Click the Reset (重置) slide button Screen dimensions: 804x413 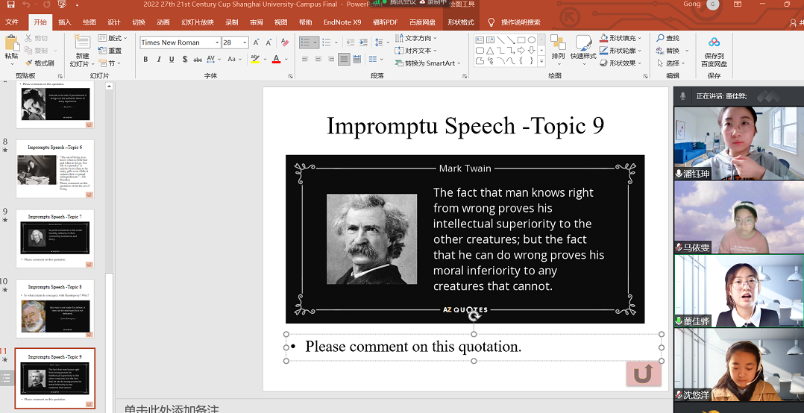(110, 51)
